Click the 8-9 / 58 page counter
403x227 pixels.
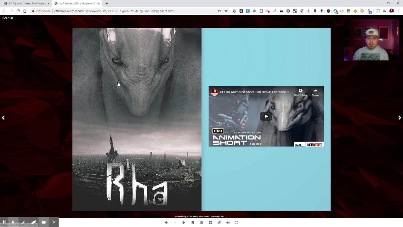point(8,18)
